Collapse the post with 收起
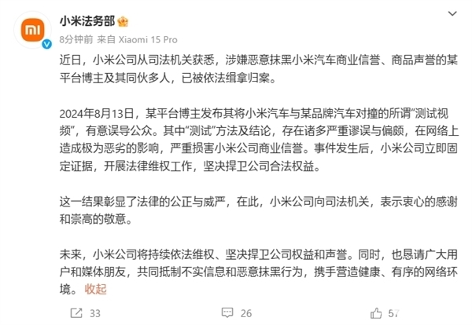472x325 pixels. (95, 290)
